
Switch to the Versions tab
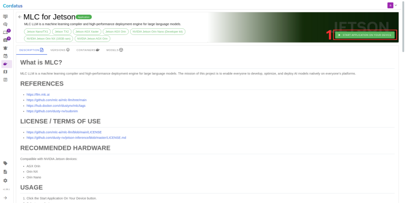click(60, 50)
